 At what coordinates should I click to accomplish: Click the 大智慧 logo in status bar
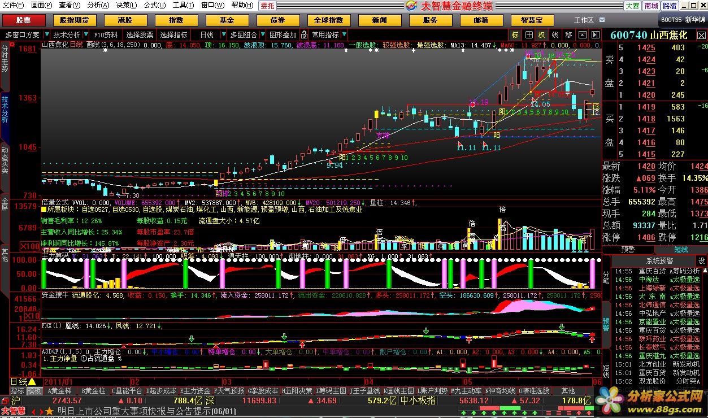[13, 411]
